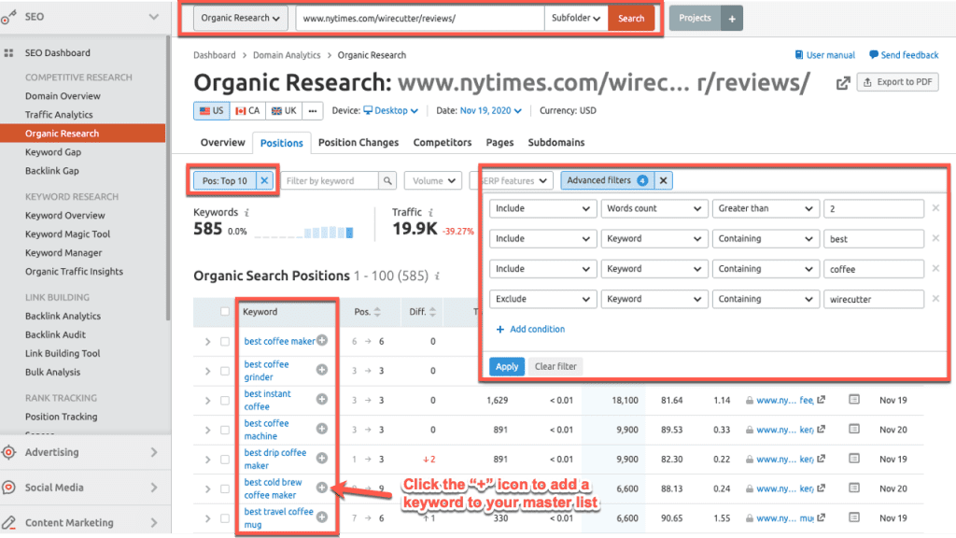The height and width of the screenshot is (538, 956).
Task: Click the magnifier icon next to keyword filter
Action: [387, 180]
